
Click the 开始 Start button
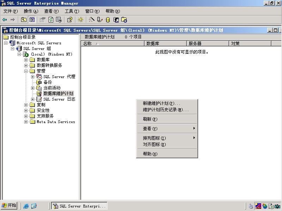(x=9, y=205)
